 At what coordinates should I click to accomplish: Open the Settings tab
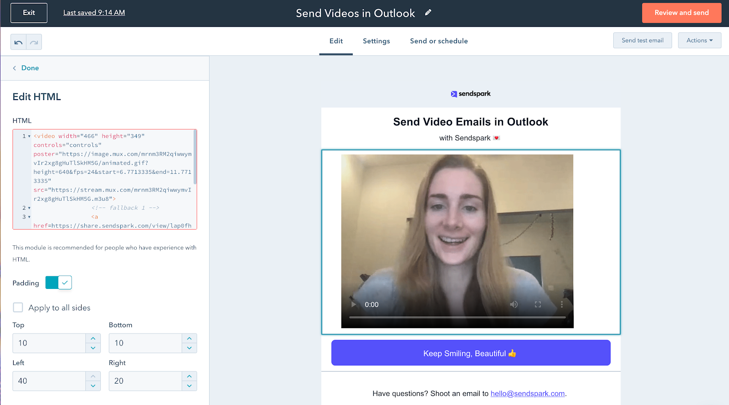pos(376,41)
